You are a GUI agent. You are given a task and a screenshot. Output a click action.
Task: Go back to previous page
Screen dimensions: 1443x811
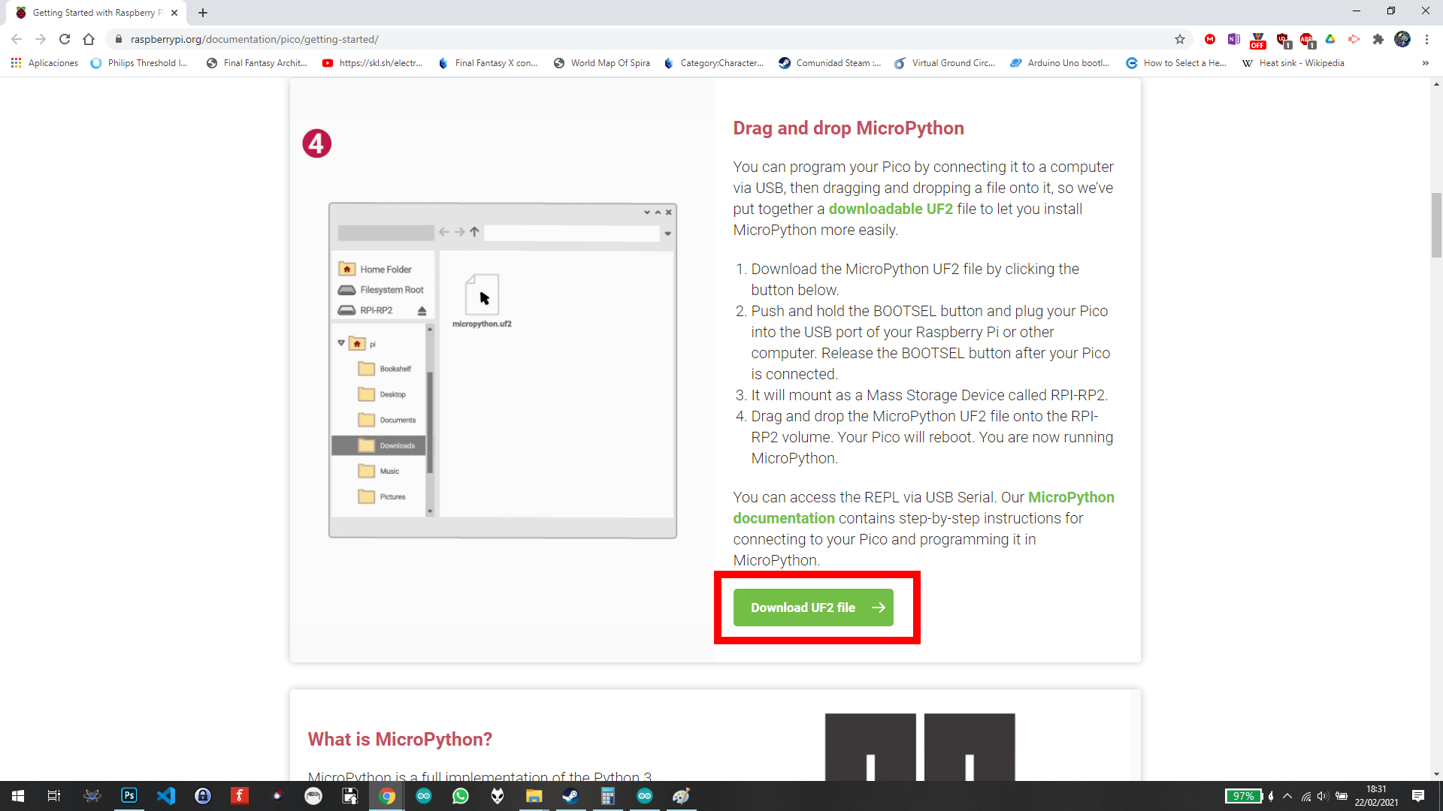[x=17, y=39]
